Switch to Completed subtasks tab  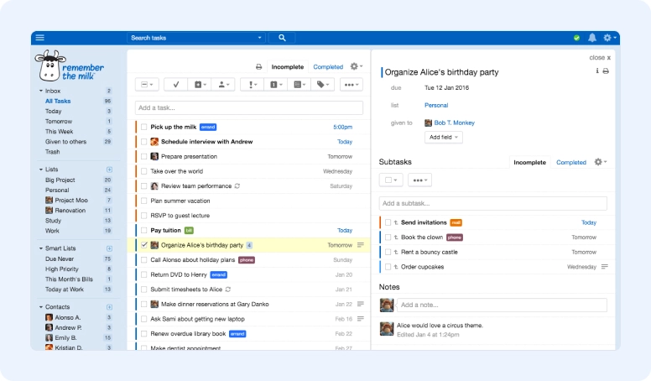(570, 163)
